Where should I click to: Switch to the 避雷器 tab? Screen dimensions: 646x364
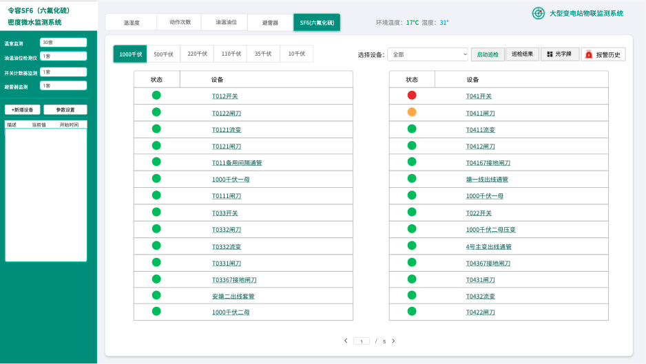click(270, 22)
